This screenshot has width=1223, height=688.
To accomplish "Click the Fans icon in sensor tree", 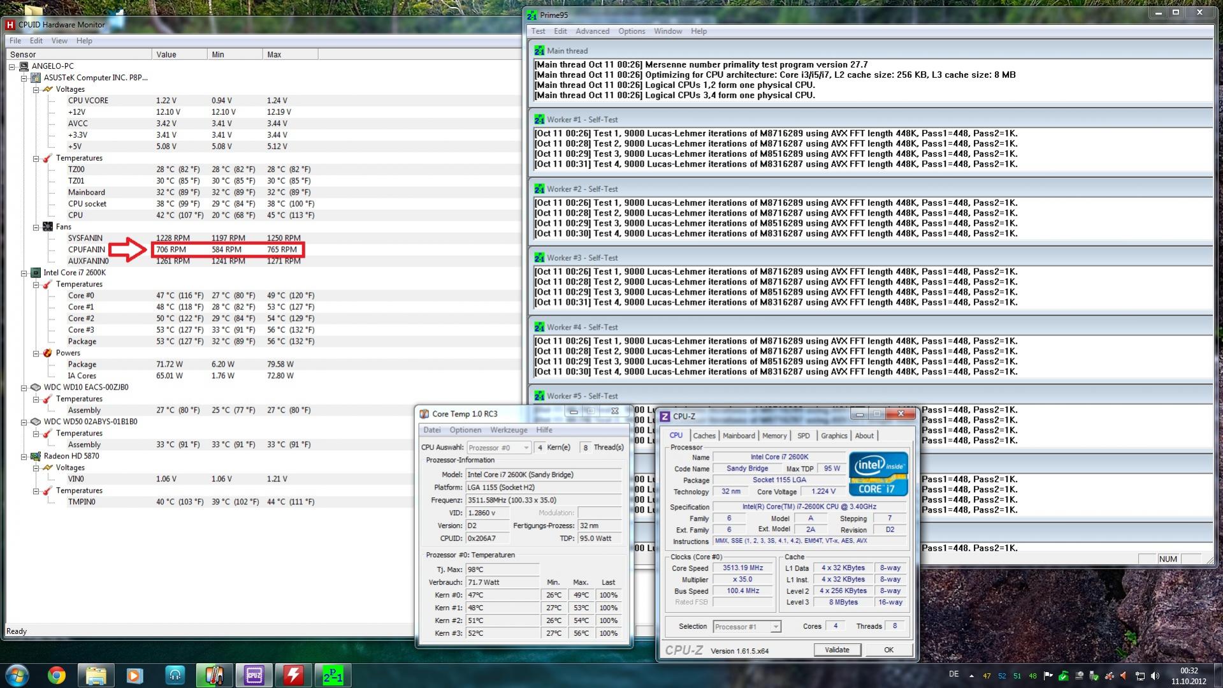I will pos(48,227).
